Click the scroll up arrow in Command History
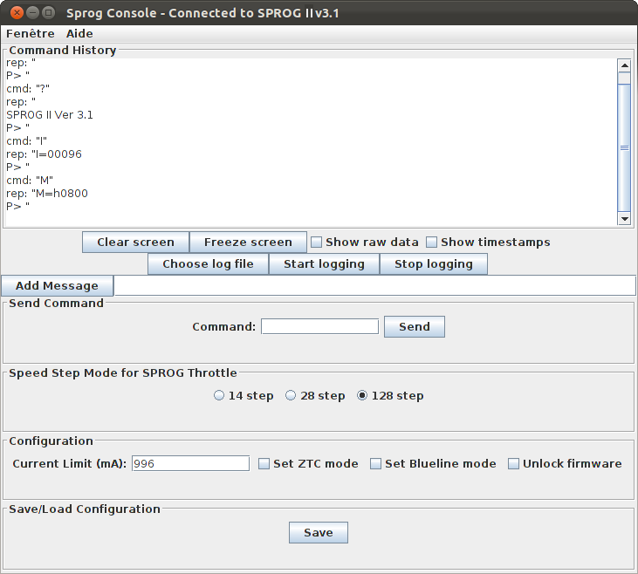This screenshot has width=638, height=574. pos(624,65)
